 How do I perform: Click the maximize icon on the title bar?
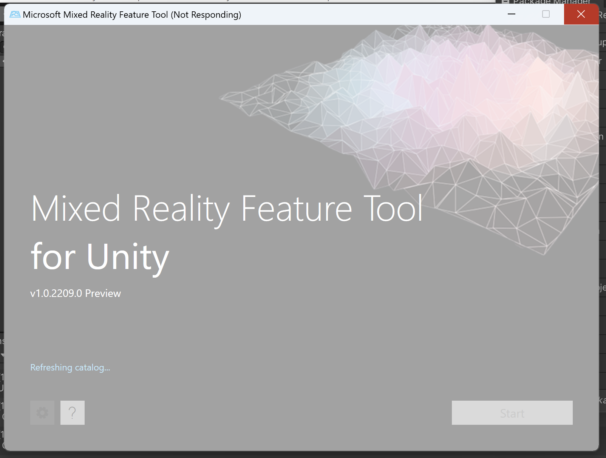546,14
